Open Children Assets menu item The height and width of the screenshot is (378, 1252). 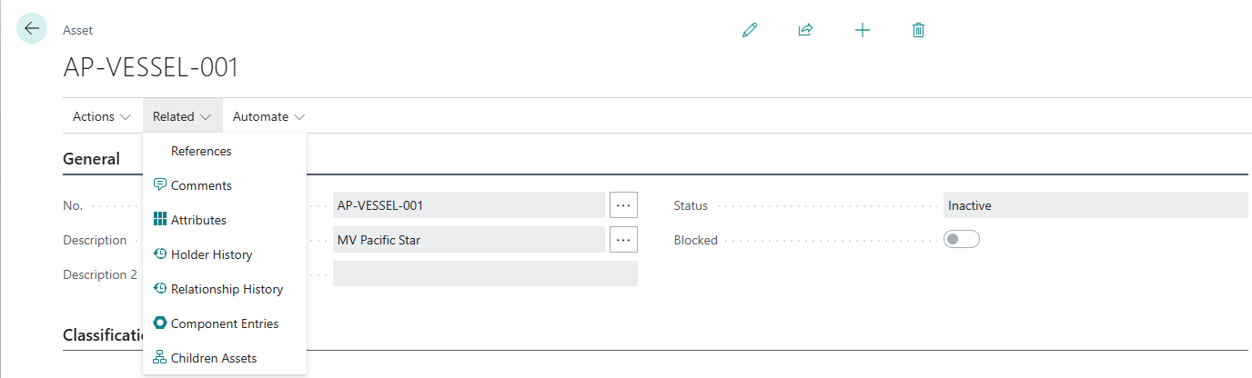tap(213, 358)
